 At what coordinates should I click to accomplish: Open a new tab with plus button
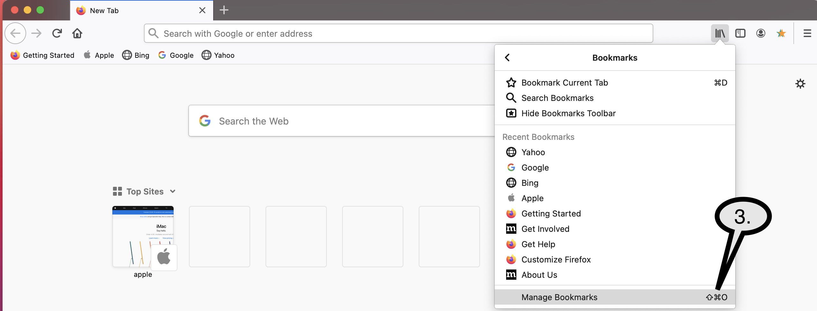(224, 10)
